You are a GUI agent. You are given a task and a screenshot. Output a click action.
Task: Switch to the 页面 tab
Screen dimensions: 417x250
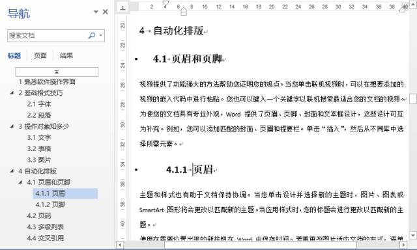40,55
